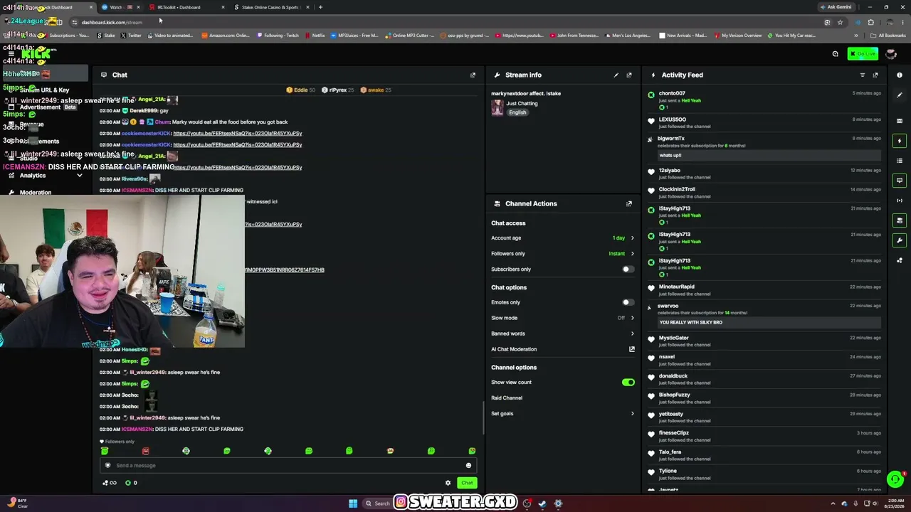Open the English language tag
The width and height of the screenshot is (911, 512).
coord(517,112)
